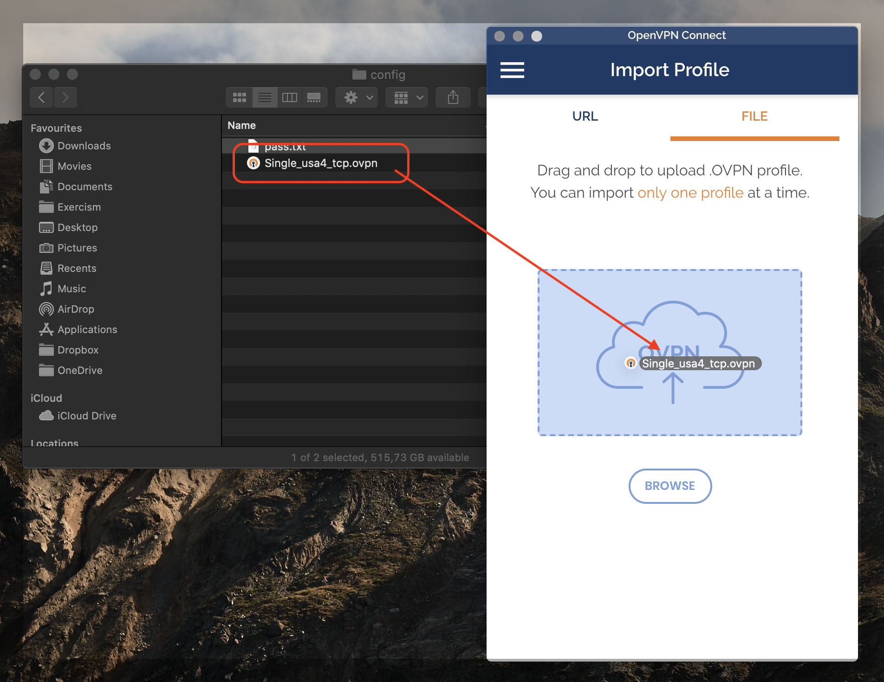Sort files by the Name column header
This screenshot has width=884, height=682.
[241, 125]
